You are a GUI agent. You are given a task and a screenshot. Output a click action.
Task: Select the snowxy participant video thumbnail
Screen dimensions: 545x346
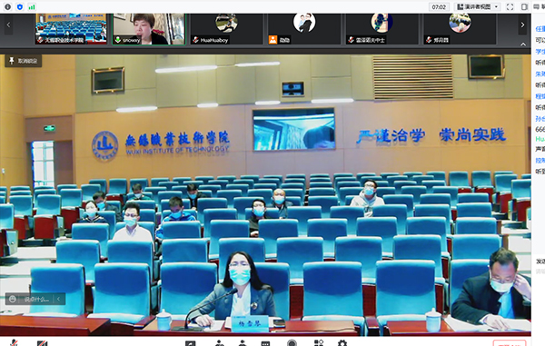tap(149, 29)
